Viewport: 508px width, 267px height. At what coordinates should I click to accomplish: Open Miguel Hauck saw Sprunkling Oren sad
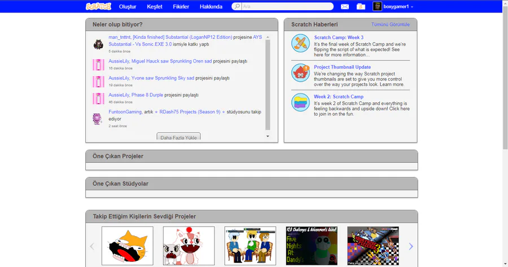pos(172,61)
